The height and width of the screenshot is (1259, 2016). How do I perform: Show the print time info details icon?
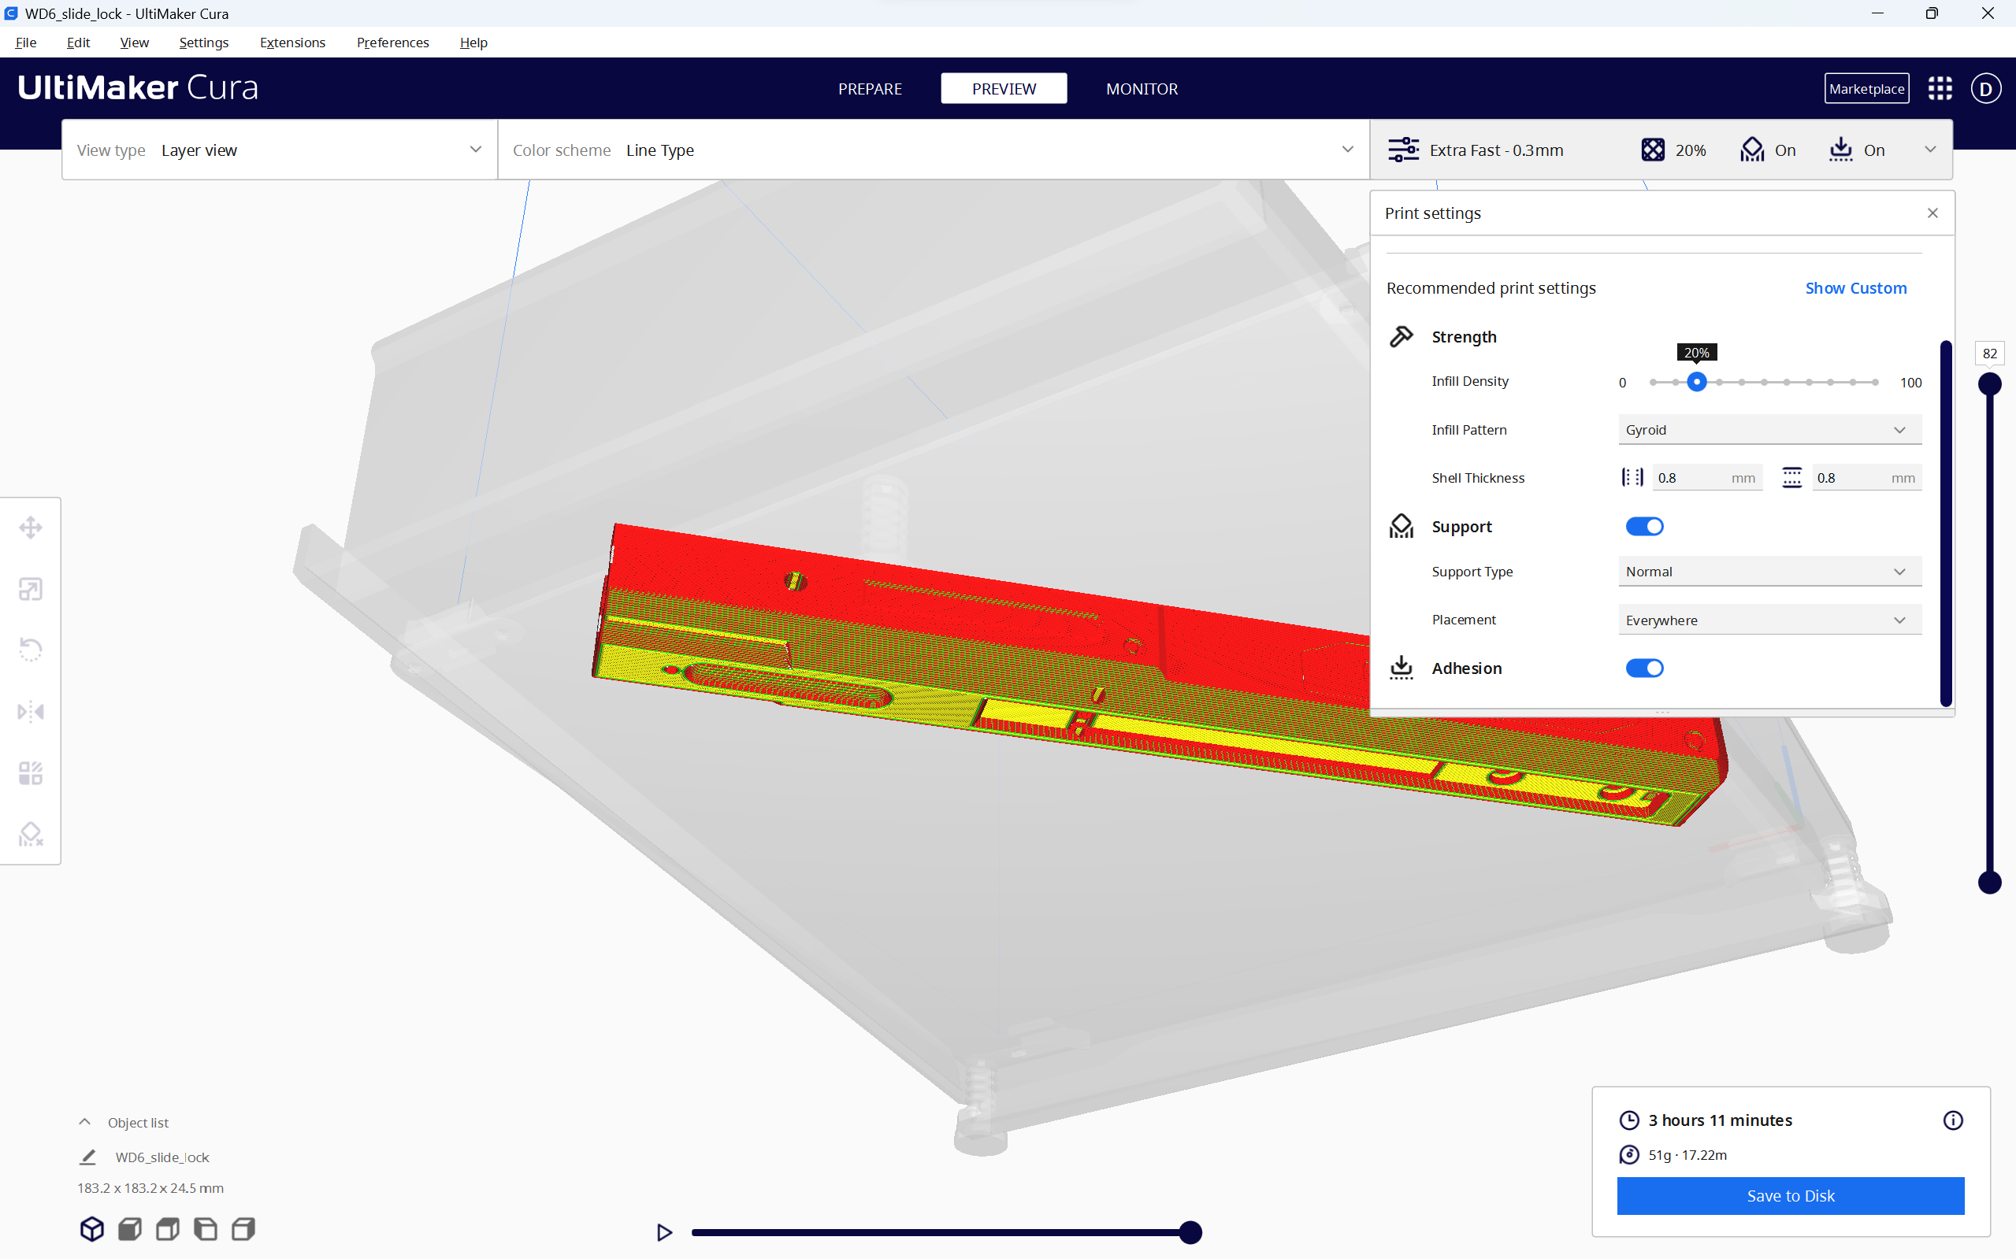coord(1953,1120)
